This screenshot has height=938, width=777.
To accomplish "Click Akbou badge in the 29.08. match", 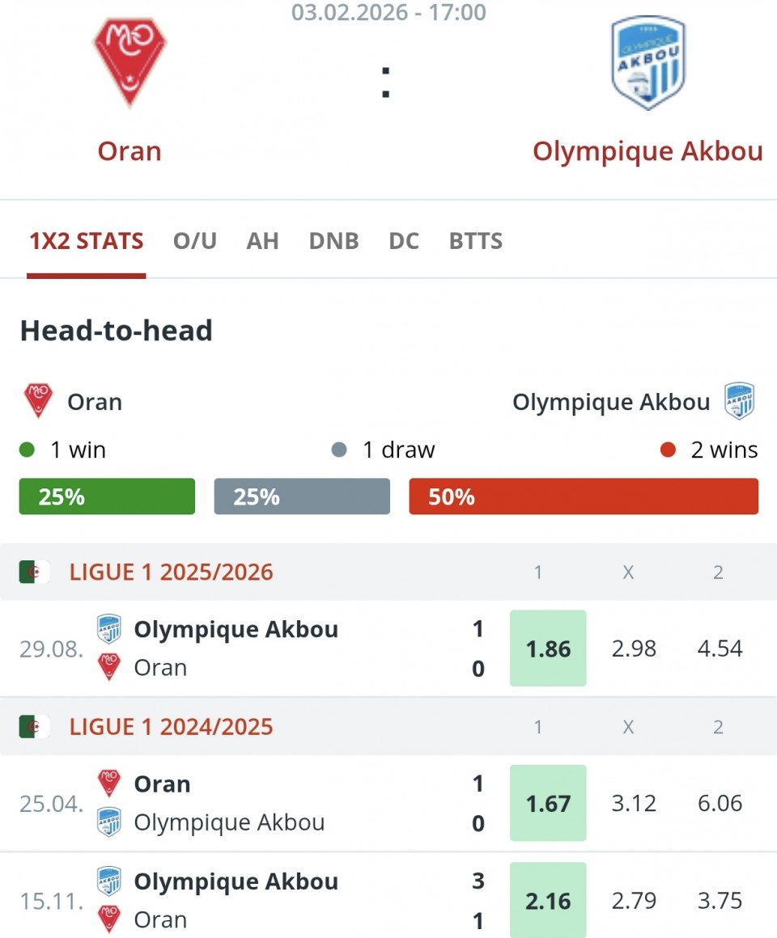I will (109, 629).
